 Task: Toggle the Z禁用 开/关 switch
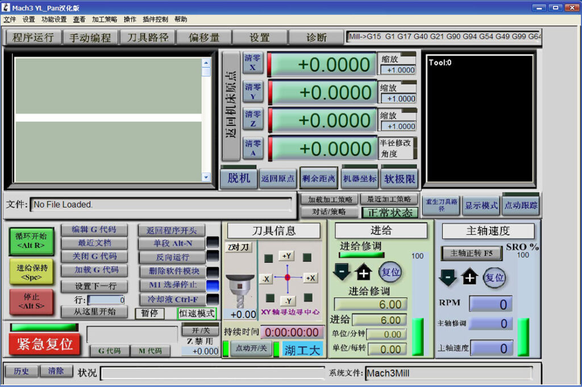click(200, 330)
